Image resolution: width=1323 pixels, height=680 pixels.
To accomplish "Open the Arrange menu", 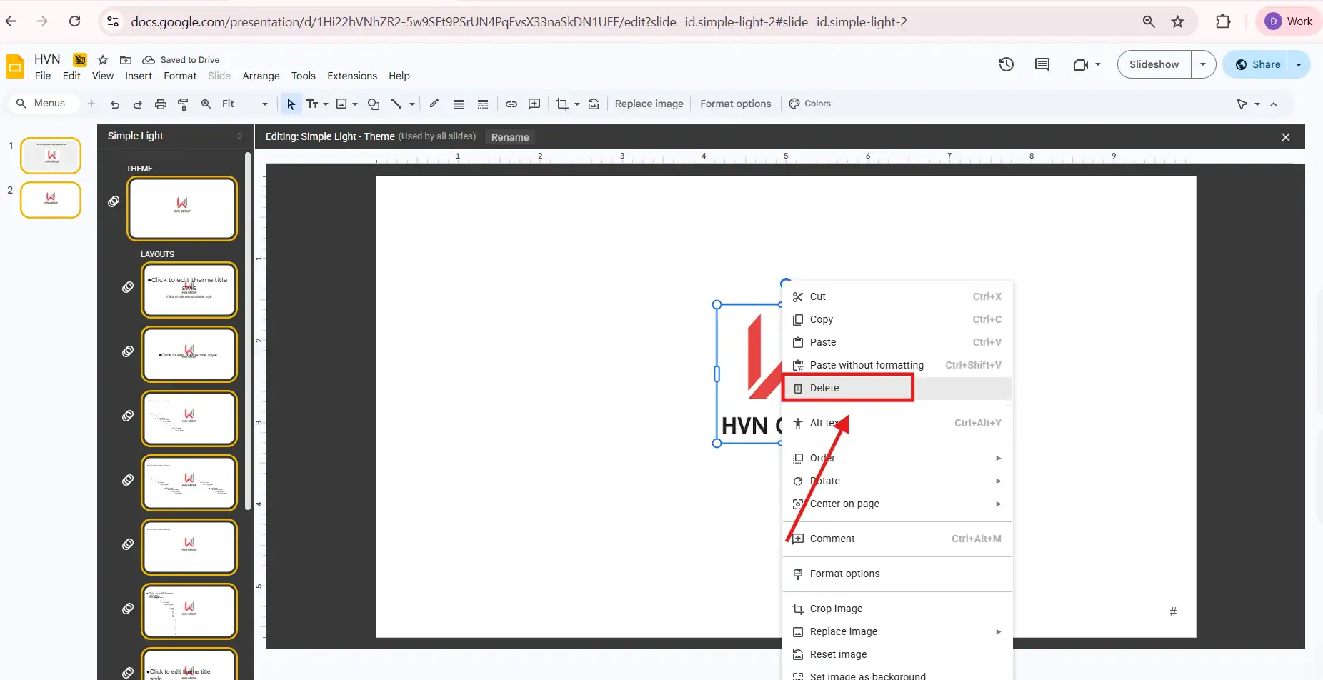I will click(261, 76).
